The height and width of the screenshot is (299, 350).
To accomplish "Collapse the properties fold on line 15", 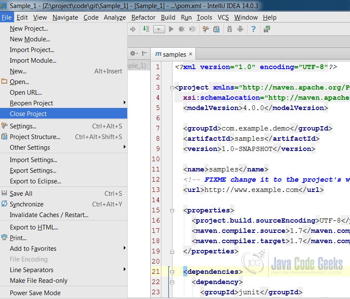I will click(x=172, y=211).
